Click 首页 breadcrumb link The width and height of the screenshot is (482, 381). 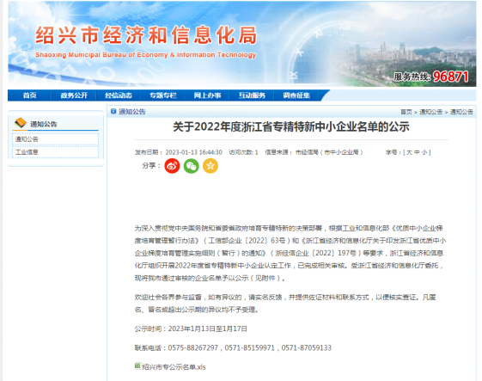click(406, 112)
